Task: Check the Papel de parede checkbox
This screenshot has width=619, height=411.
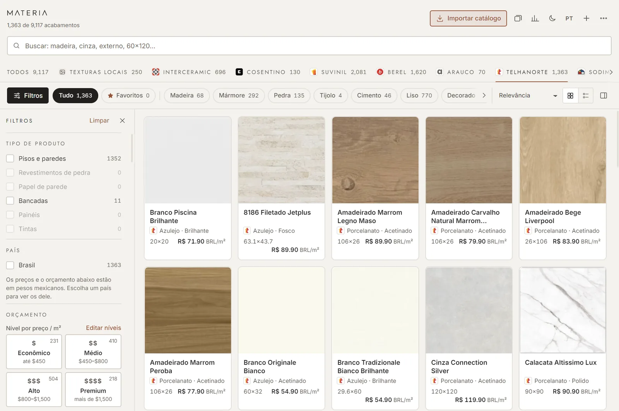Action: (x=10, y=187)
